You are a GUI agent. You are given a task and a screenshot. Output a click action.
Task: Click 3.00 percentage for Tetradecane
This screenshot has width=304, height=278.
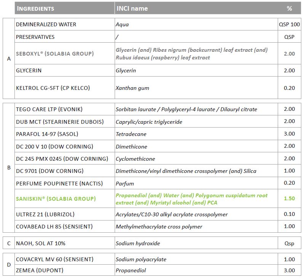pos(289,134)
